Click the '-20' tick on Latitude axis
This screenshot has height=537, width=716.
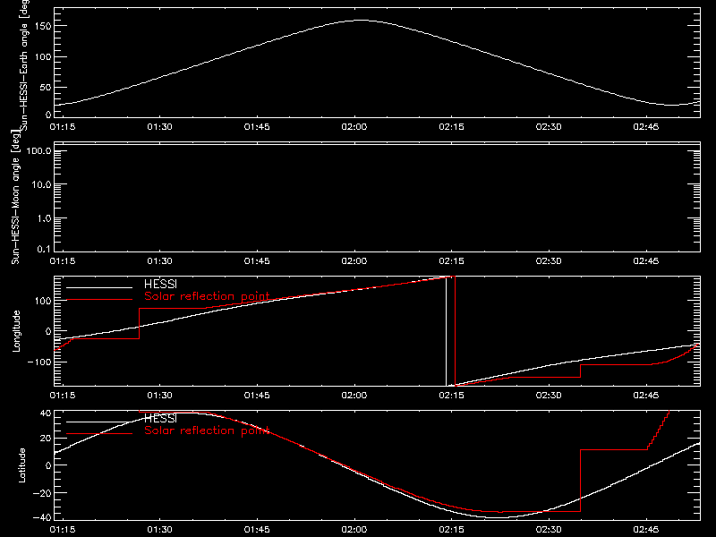click(42, 493)
